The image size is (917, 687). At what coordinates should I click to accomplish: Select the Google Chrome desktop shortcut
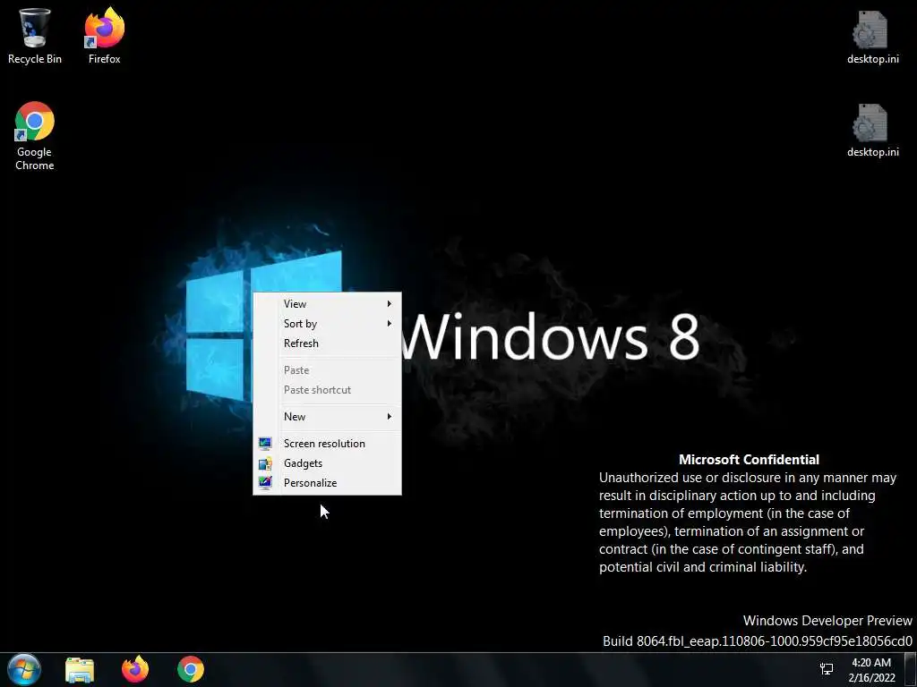(35, 136)
